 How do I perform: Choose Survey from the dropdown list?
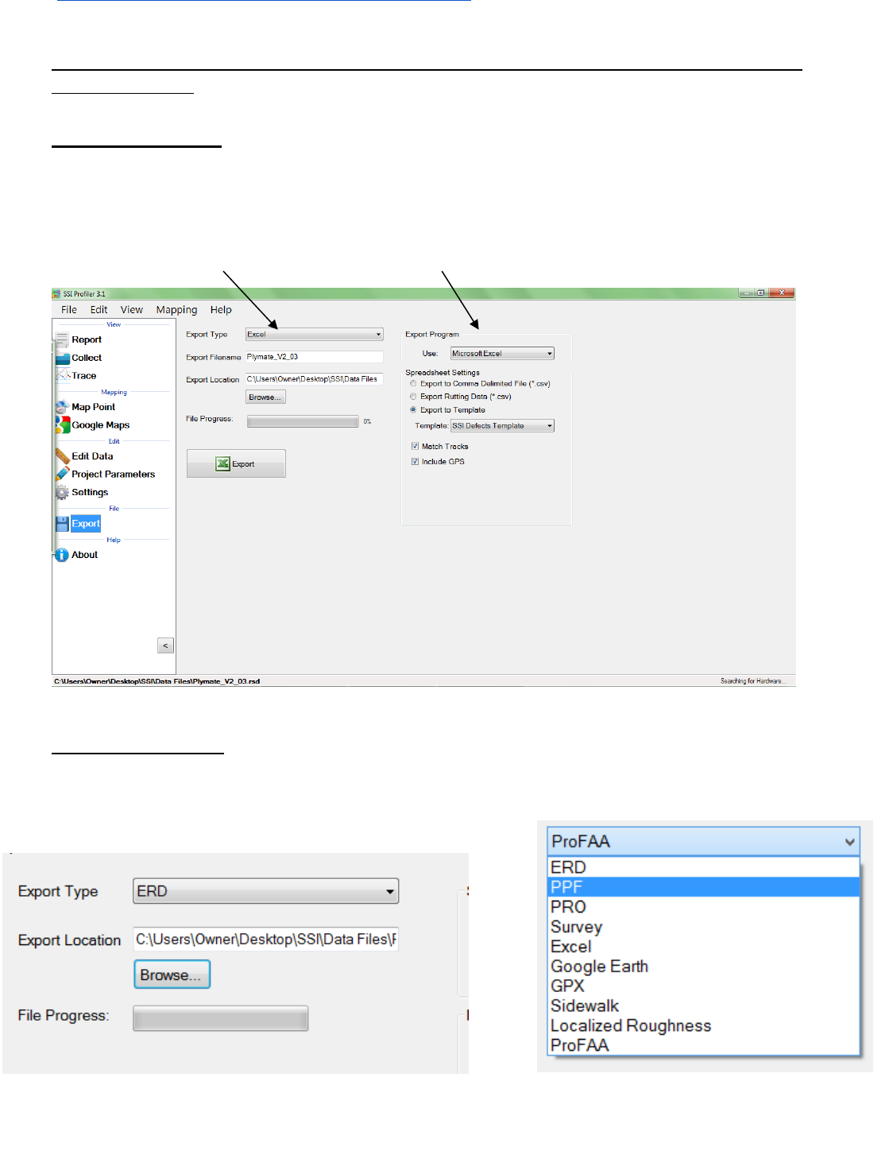pos(704,927)
